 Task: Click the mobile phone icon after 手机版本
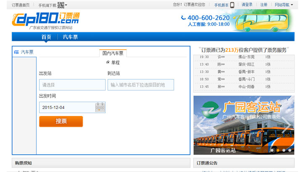tap(232, 5)
